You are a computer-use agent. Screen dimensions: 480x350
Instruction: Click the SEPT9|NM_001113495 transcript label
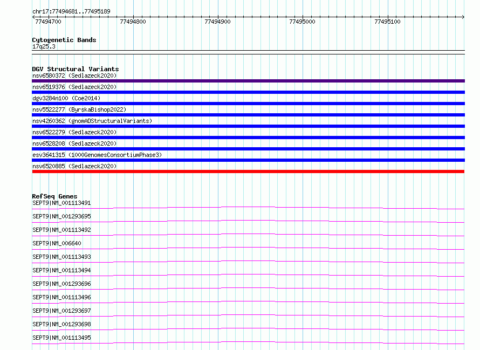point(61,338)
